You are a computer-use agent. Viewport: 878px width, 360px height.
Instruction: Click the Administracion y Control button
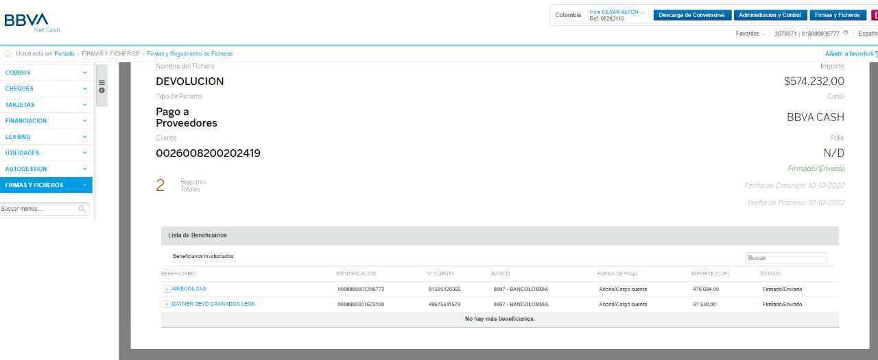[x=770, y=15]
